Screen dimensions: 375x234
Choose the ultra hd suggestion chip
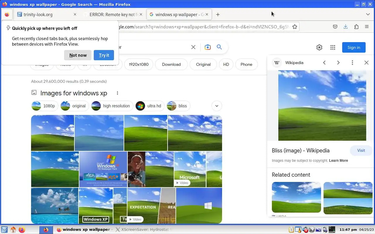150,106
